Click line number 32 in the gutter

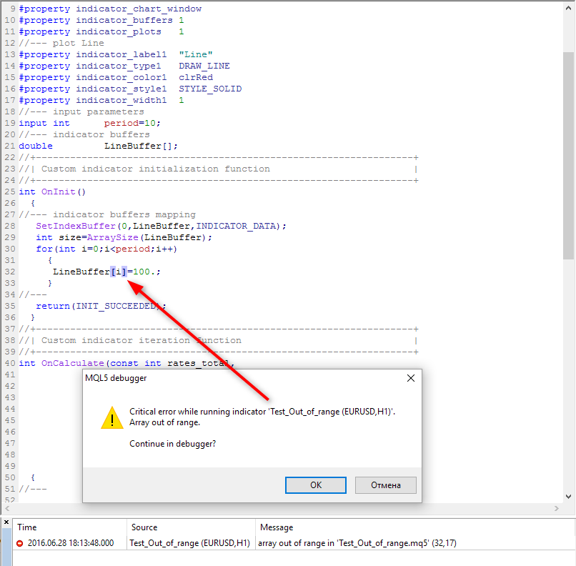(x=10, y=272)
